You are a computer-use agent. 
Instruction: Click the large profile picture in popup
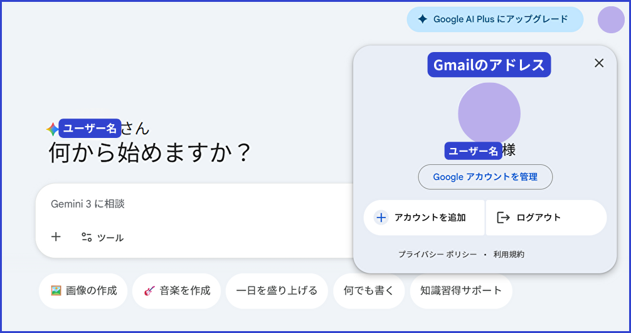[489, 114]
